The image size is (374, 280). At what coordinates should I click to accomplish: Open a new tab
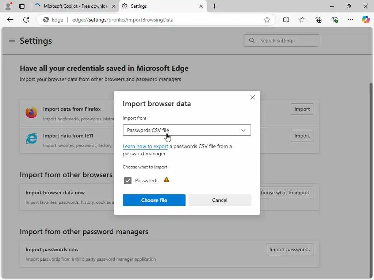pyautogui.click(x=214, y=6)
